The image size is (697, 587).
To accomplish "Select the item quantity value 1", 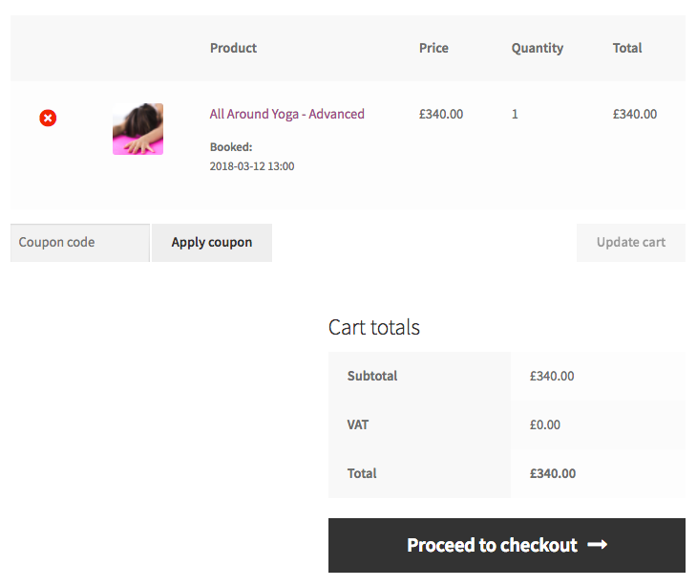I will click(x=515, y=114).
